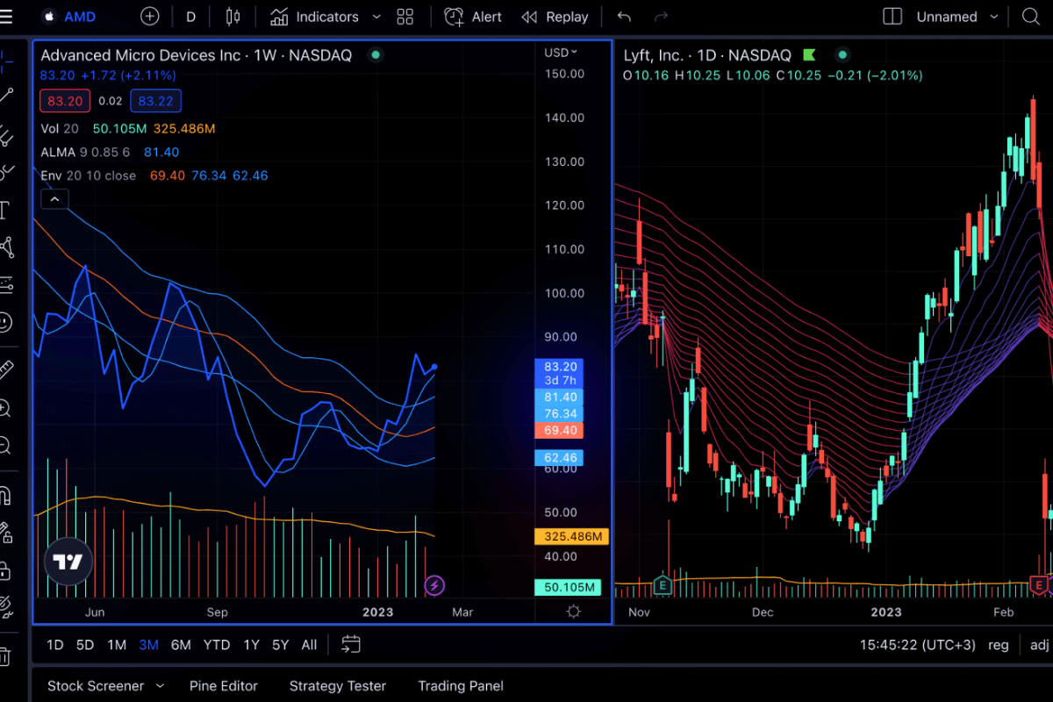Select the patterns drawing tool
The image size is (1053, 702).
click(7, 247)
